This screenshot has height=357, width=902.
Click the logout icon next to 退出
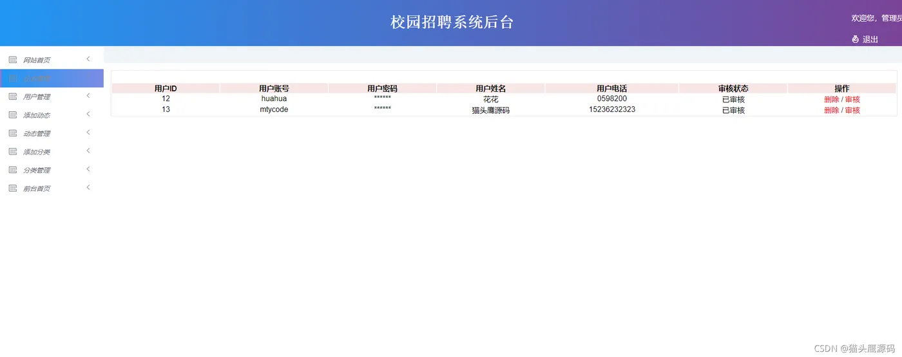(856, 39)
